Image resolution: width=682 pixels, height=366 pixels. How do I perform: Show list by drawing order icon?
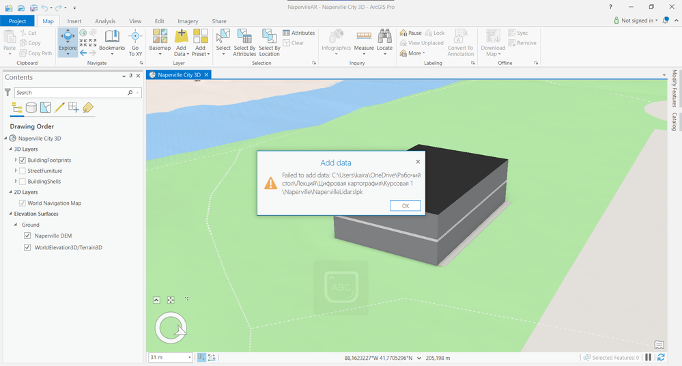[17, 107]
